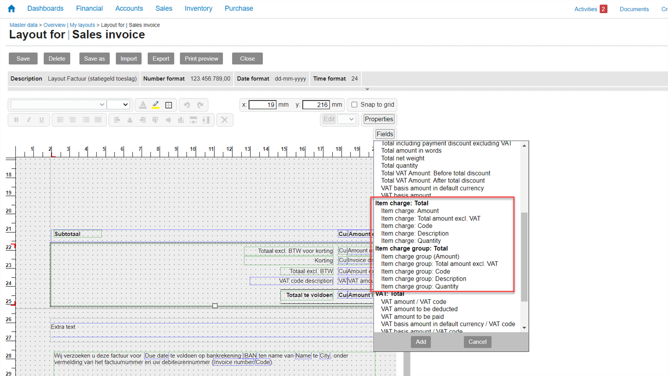Click the redo arrow icon

pos(200,105)
